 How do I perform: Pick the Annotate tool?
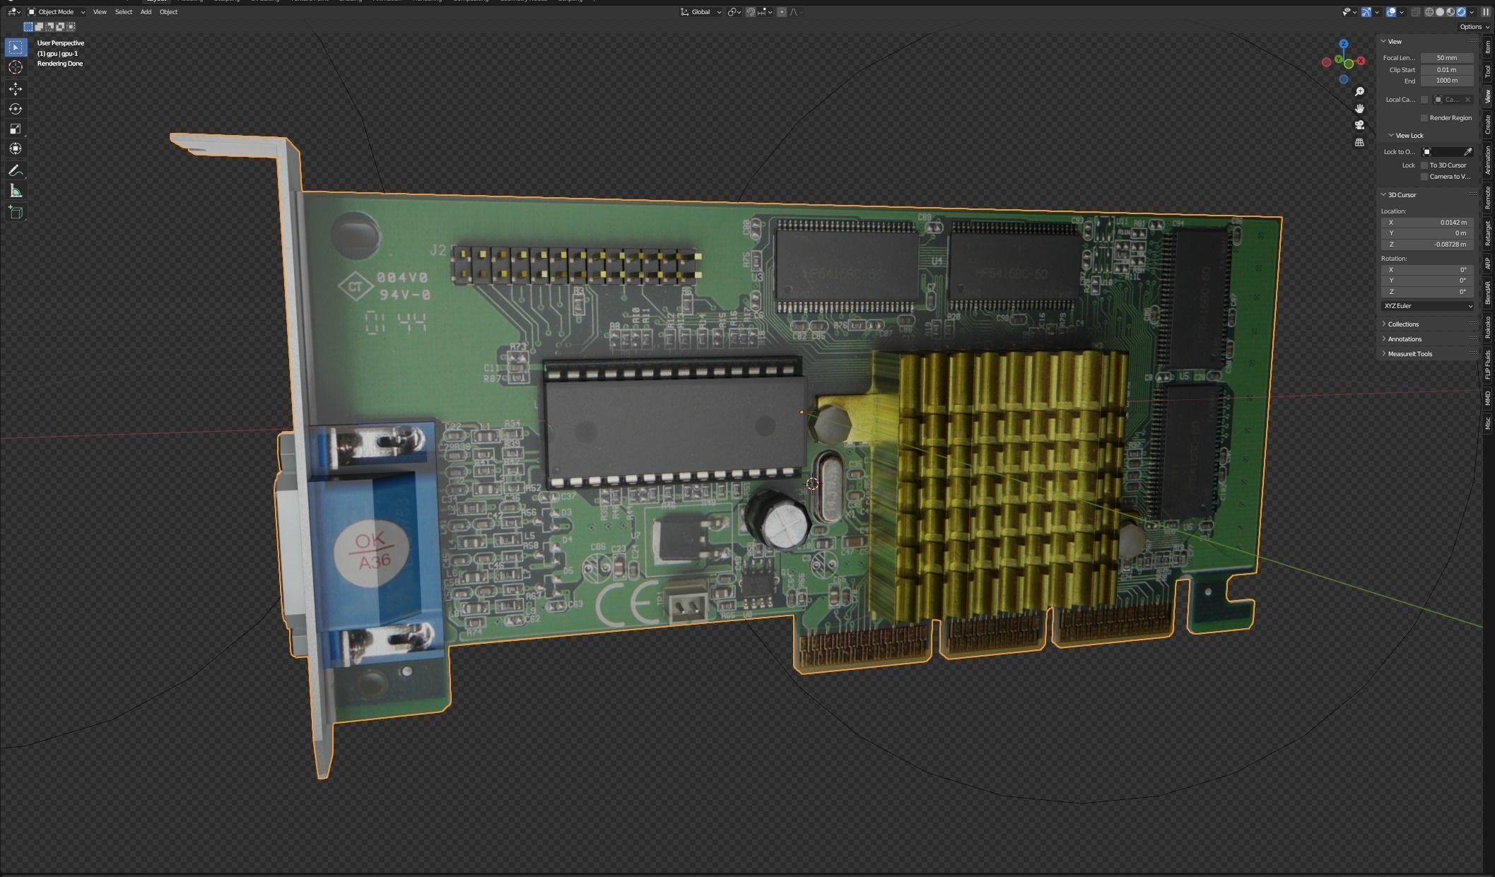tap(14, 170)
